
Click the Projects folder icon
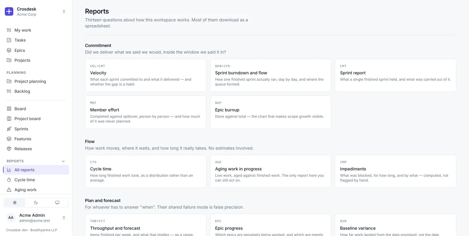click(x=9, y=60)
